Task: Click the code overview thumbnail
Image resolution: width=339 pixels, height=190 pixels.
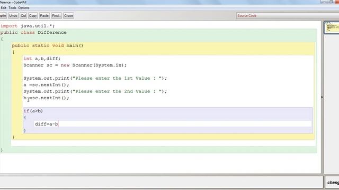Action: tap(332, 27)
